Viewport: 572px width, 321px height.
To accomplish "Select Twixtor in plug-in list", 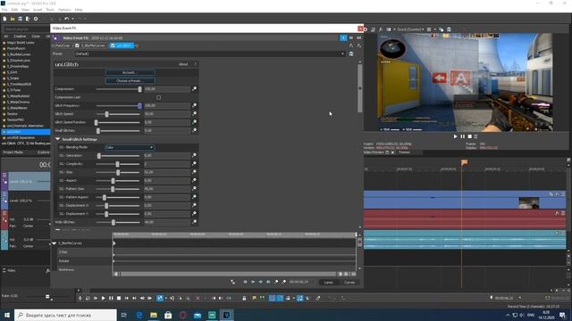I will (x=13, y=114).
